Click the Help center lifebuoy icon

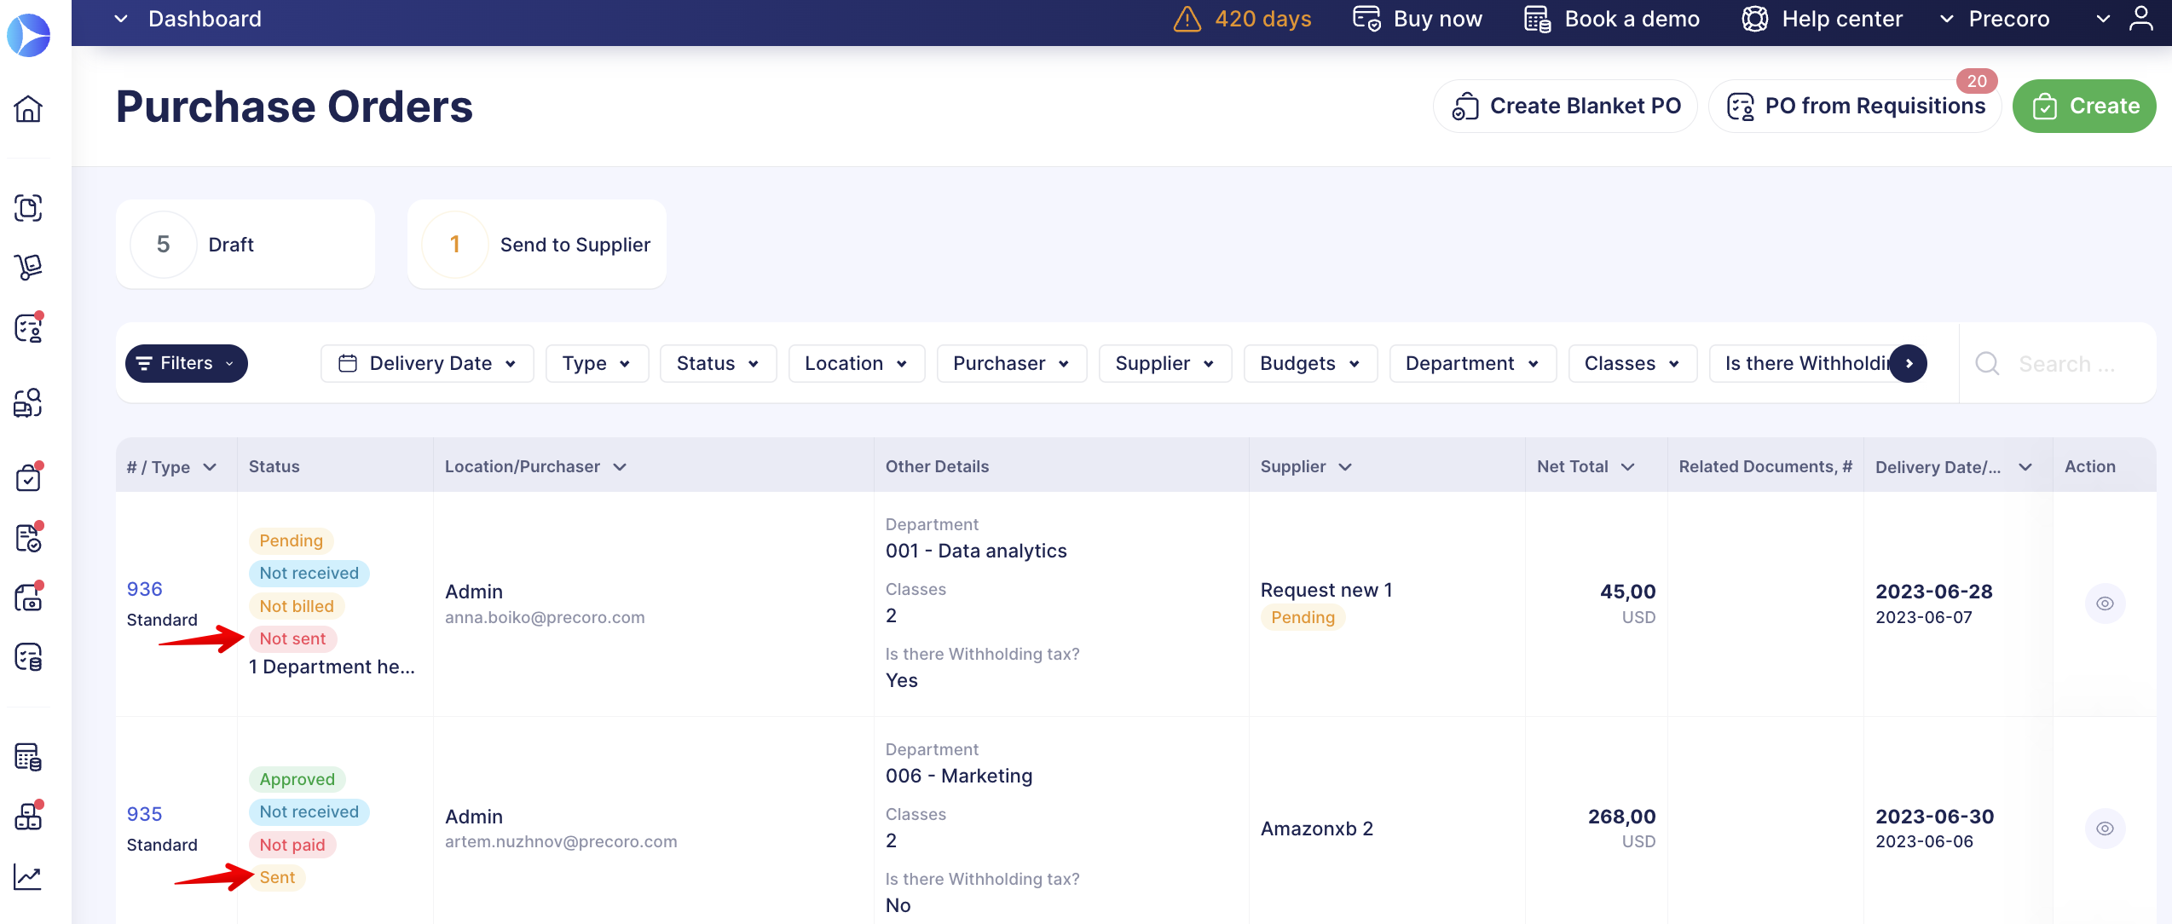click(x=1753, y=19)
